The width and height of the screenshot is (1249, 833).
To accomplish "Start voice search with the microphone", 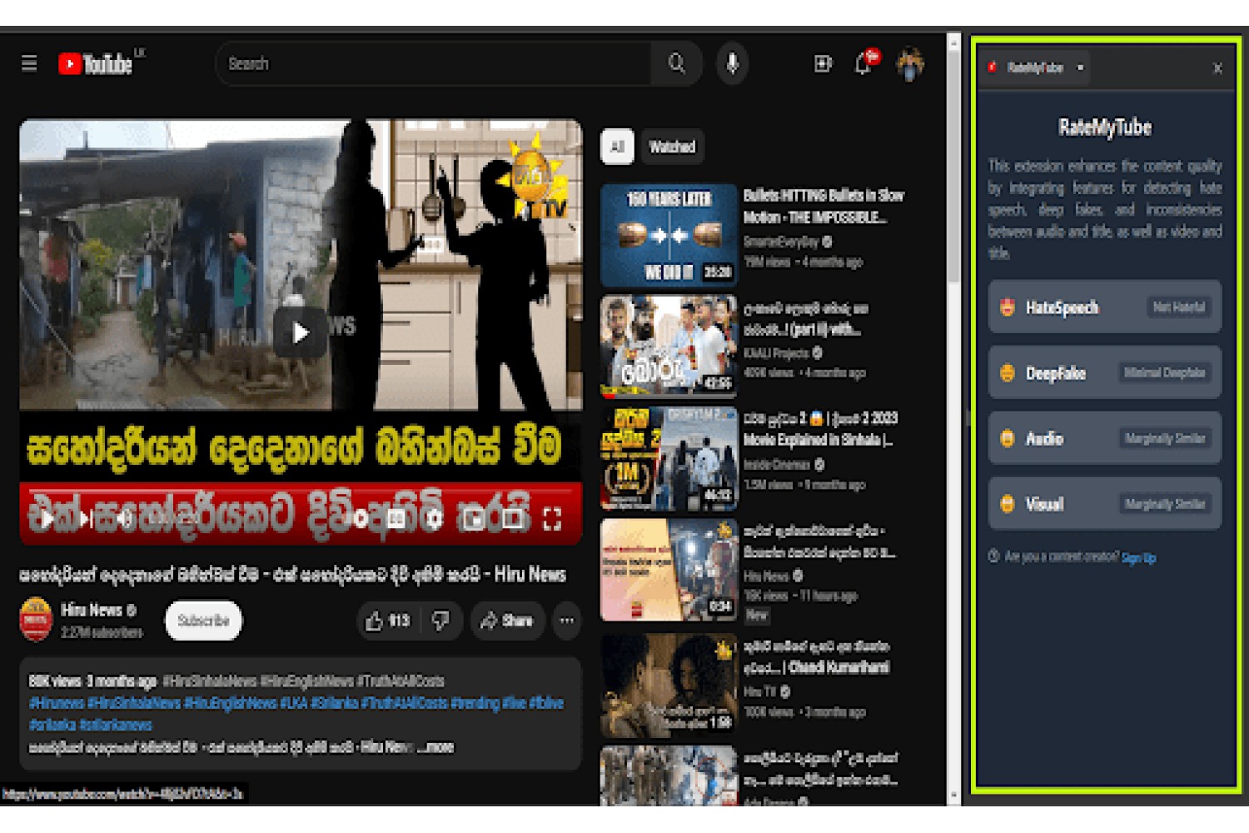I will (732, 63).
